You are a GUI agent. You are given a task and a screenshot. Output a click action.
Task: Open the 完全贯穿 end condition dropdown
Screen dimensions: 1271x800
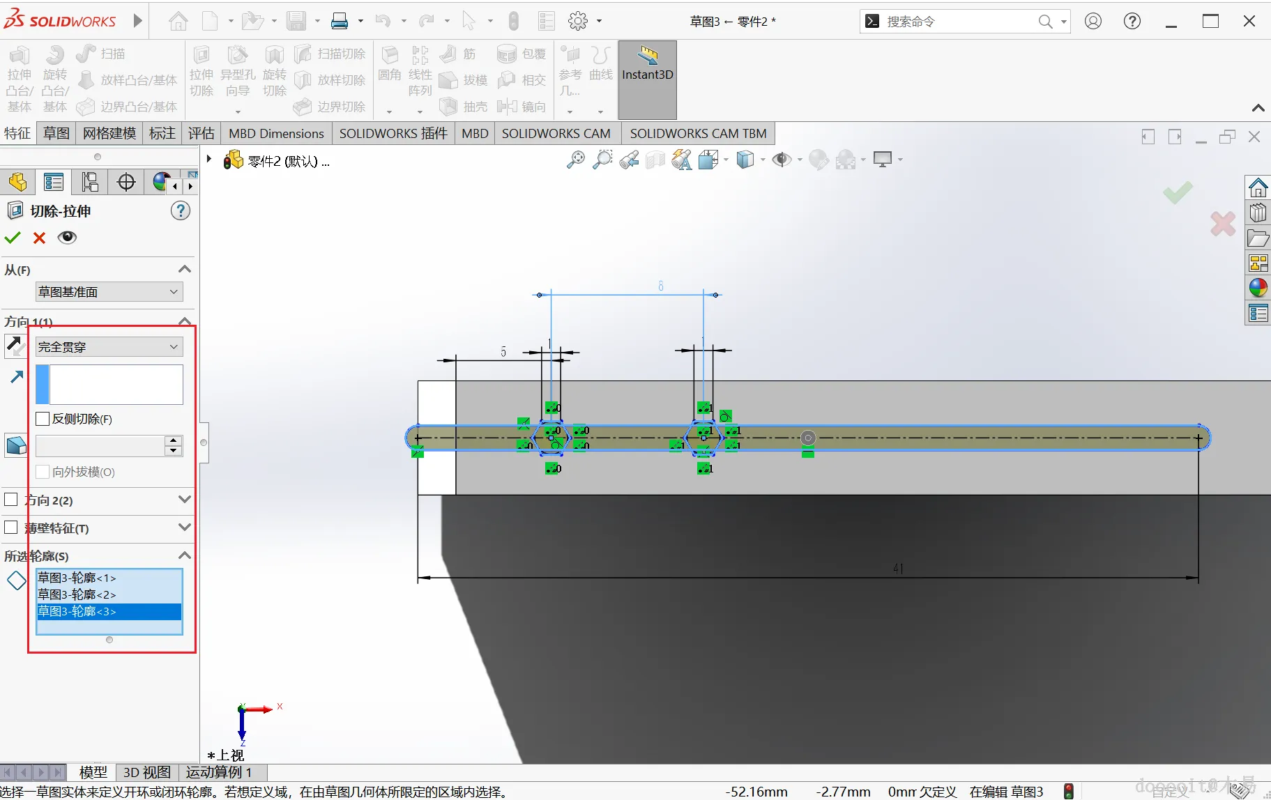[109, 347]
